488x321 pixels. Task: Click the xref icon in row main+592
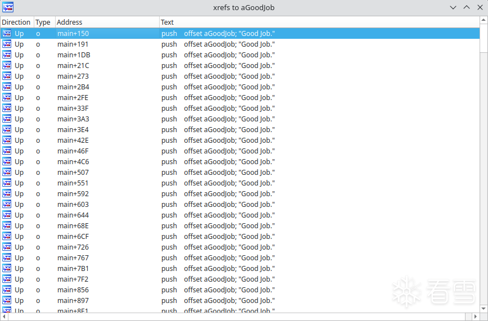7,193
